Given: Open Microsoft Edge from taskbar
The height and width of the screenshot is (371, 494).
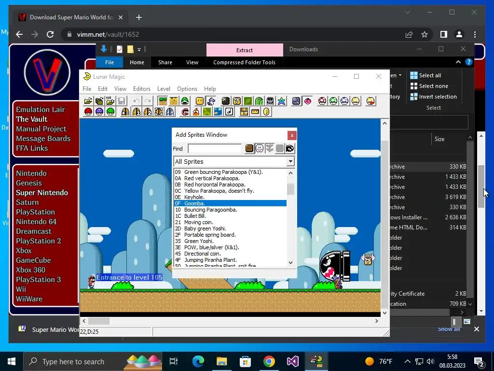Looking at the screenshot, I should point(198,361).
